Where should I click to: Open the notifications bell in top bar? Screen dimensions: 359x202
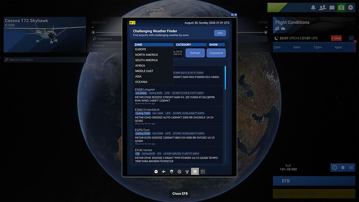[313, 8]
